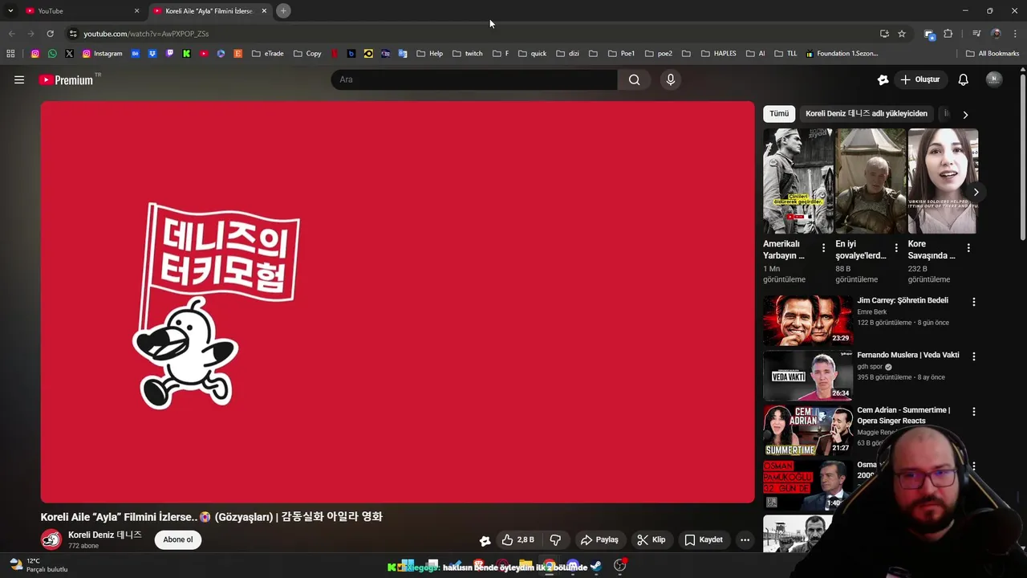The height and width of the screenshot is (578, 1027).
Task: Open the Behance bookmark icon
Action: (x=135, y=54)
